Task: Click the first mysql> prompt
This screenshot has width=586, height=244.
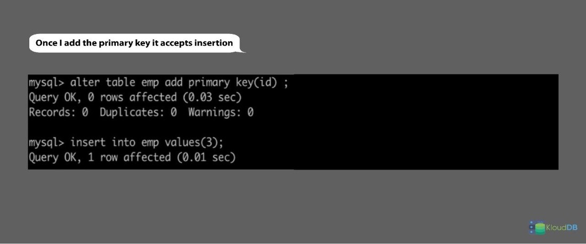Action: pyautogui.click(x=47, y=83)
